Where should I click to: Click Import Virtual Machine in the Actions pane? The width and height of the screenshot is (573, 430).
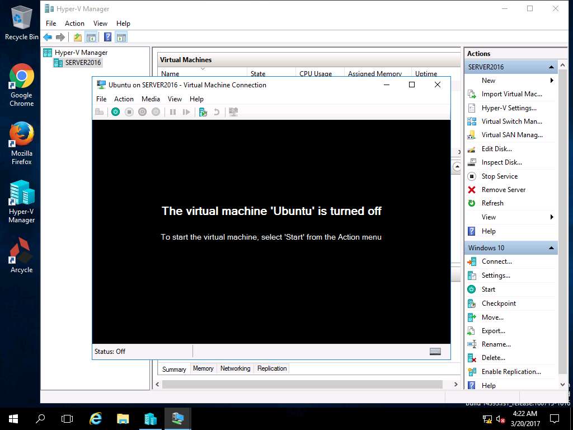coord(511,94)
